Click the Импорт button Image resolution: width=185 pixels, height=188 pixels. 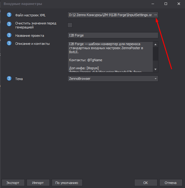[38, 183]
